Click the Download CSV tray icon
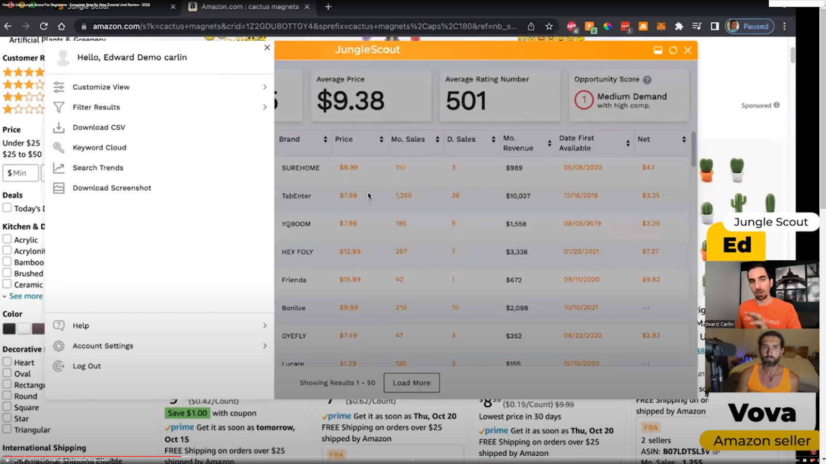The height and width of the screenshot is (464, 826). pos(59,127)
